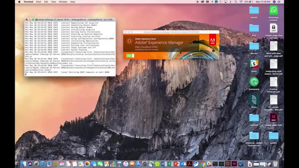Open the Window menu
The width and height of the screenshot is (299, 168).
point(63,2)
